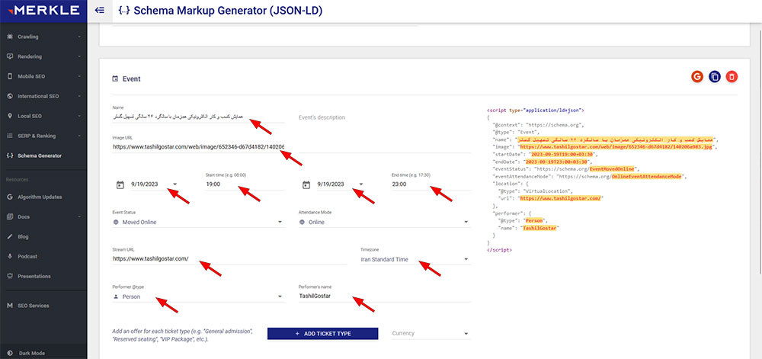The height and width of the screenshot is (359, 762).
Task: Click the OnlineEventAttendanceMode value in the code
Action: click(x=647, y=177)
